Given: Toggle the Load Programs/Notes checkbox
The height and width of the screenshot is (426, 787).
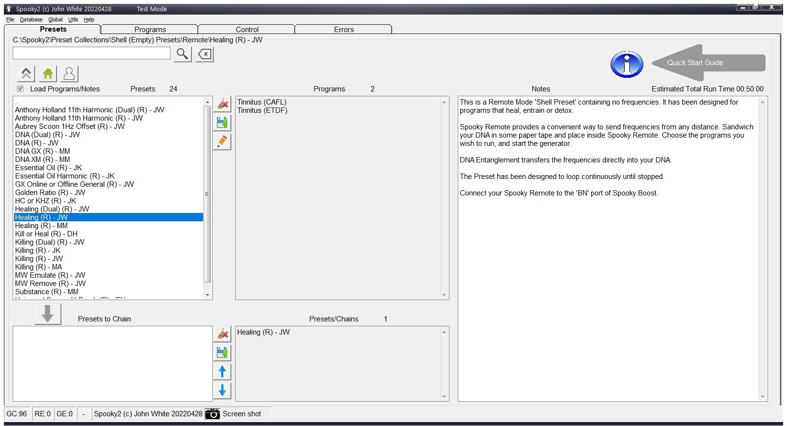Looking at the screenshot, I should pos(20,89).
